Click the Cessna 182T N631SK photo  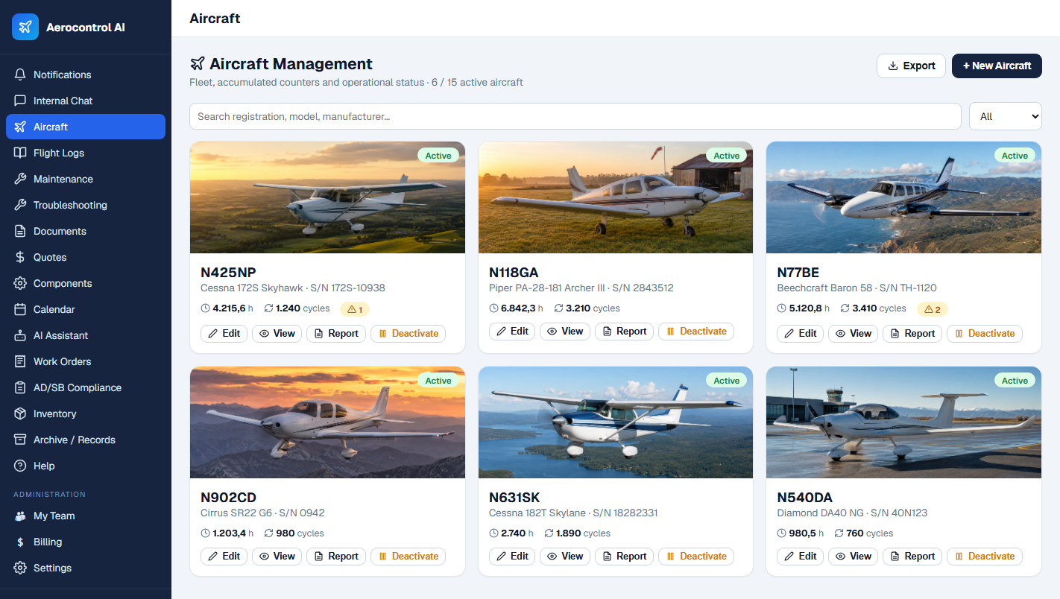(x=616, y=422)
